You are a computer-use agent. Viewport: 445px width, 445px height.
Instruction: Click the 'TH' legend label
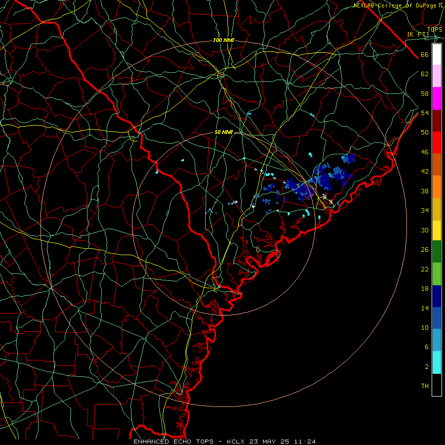425,386
